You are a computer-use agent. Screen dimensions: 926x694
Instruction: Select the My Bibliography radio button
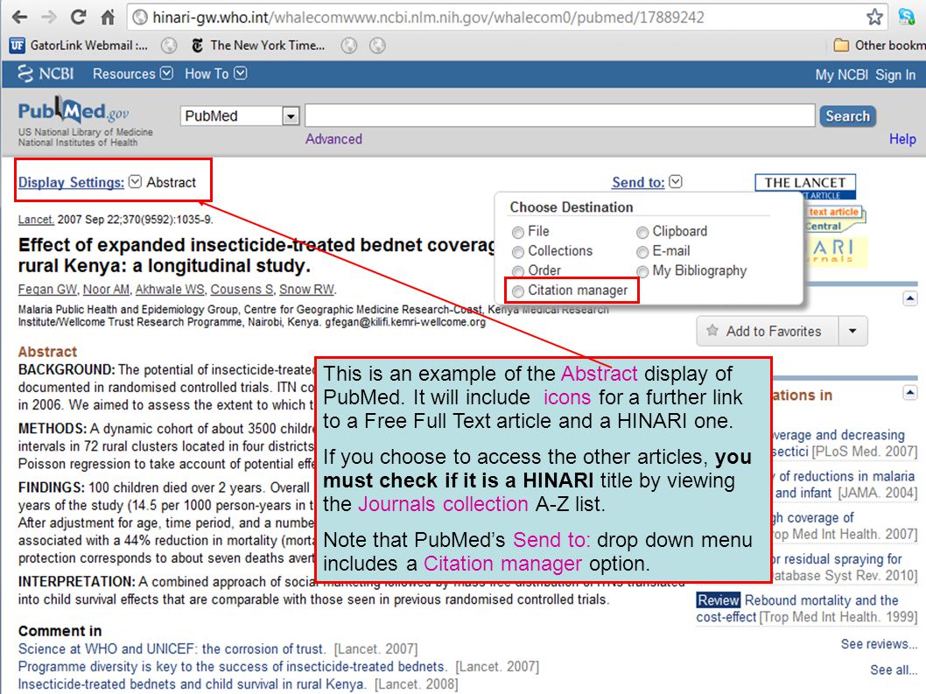pyautogui.click(x=642, y=271)
